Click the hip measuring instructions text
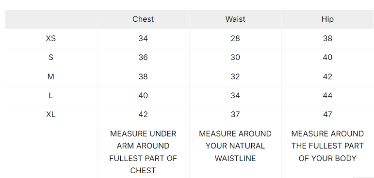374x178 pixels. [x=327, y=146]
